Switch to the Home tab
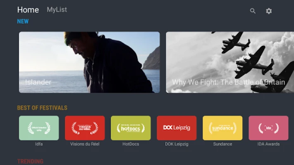 (28, 10)
